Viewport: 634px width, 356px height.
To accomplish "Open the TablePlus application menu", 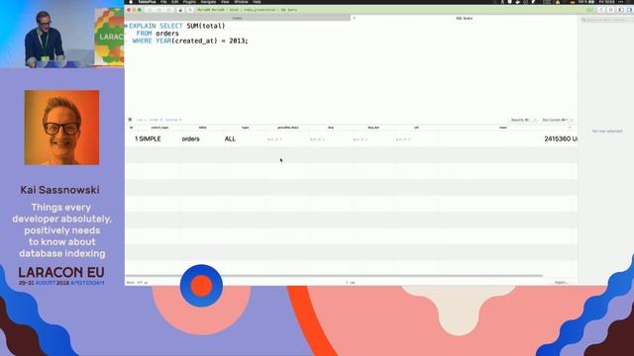I will (x=147, y=2).
